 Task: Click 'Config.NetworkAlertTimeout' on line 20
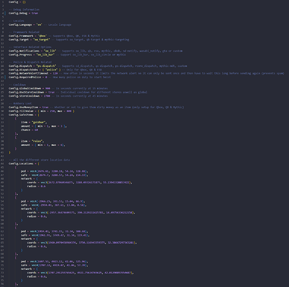pyautogui.click(x=29, y=73)
